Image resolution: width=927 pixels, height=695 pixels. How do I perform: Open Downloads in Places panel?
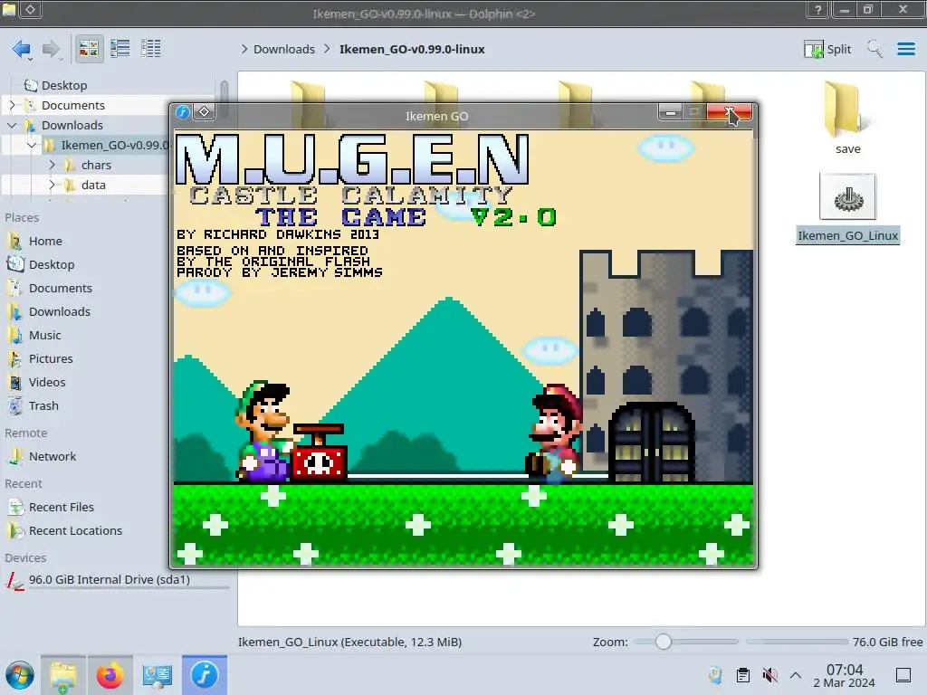pyautogui.click(x=59, y=311)
